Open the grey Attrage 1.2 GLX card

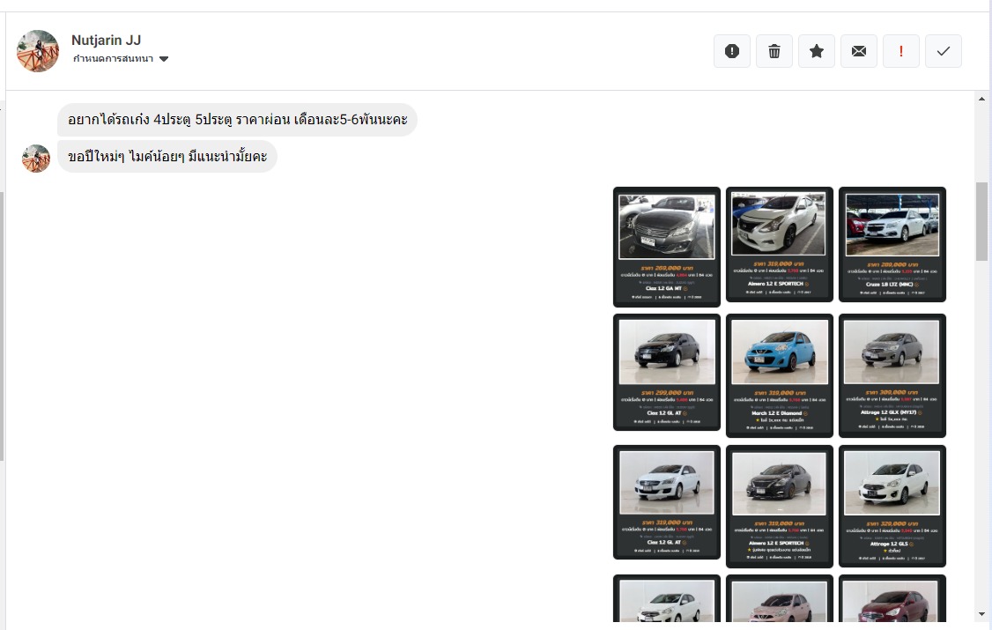(x=892, y=375)
